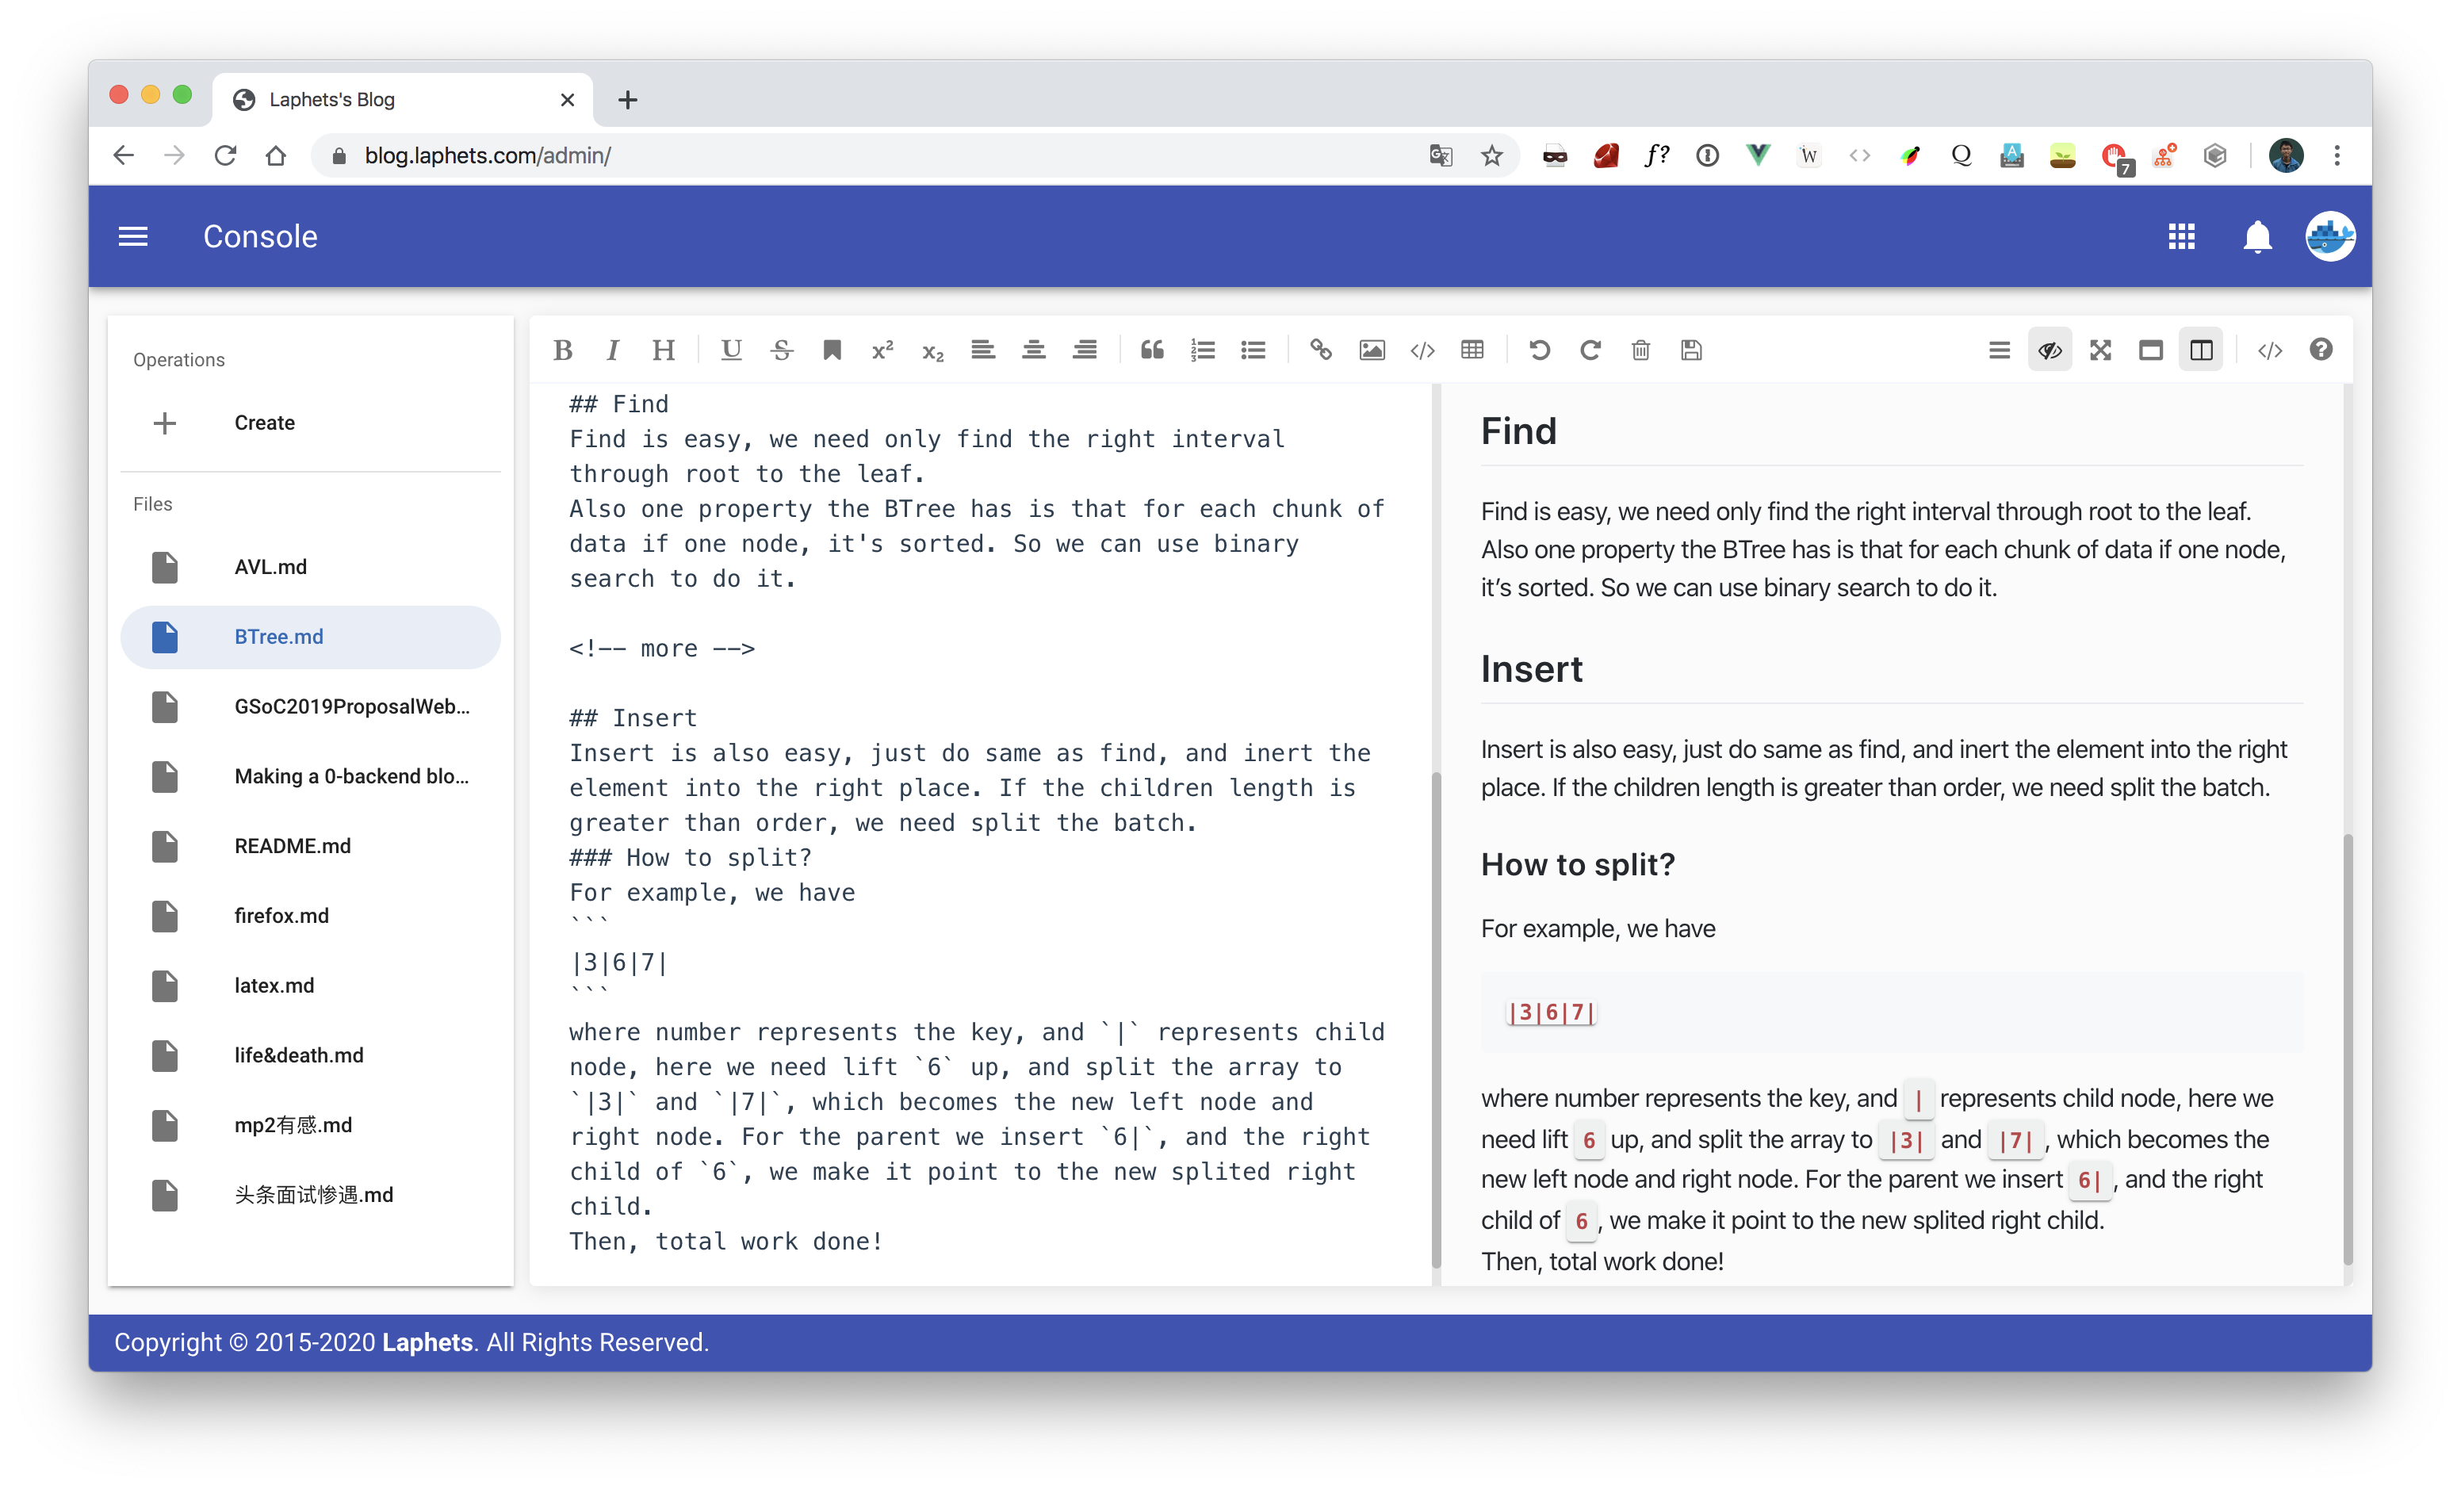
Task: Open a new browser tab
Action: click(x=627, y=100)
